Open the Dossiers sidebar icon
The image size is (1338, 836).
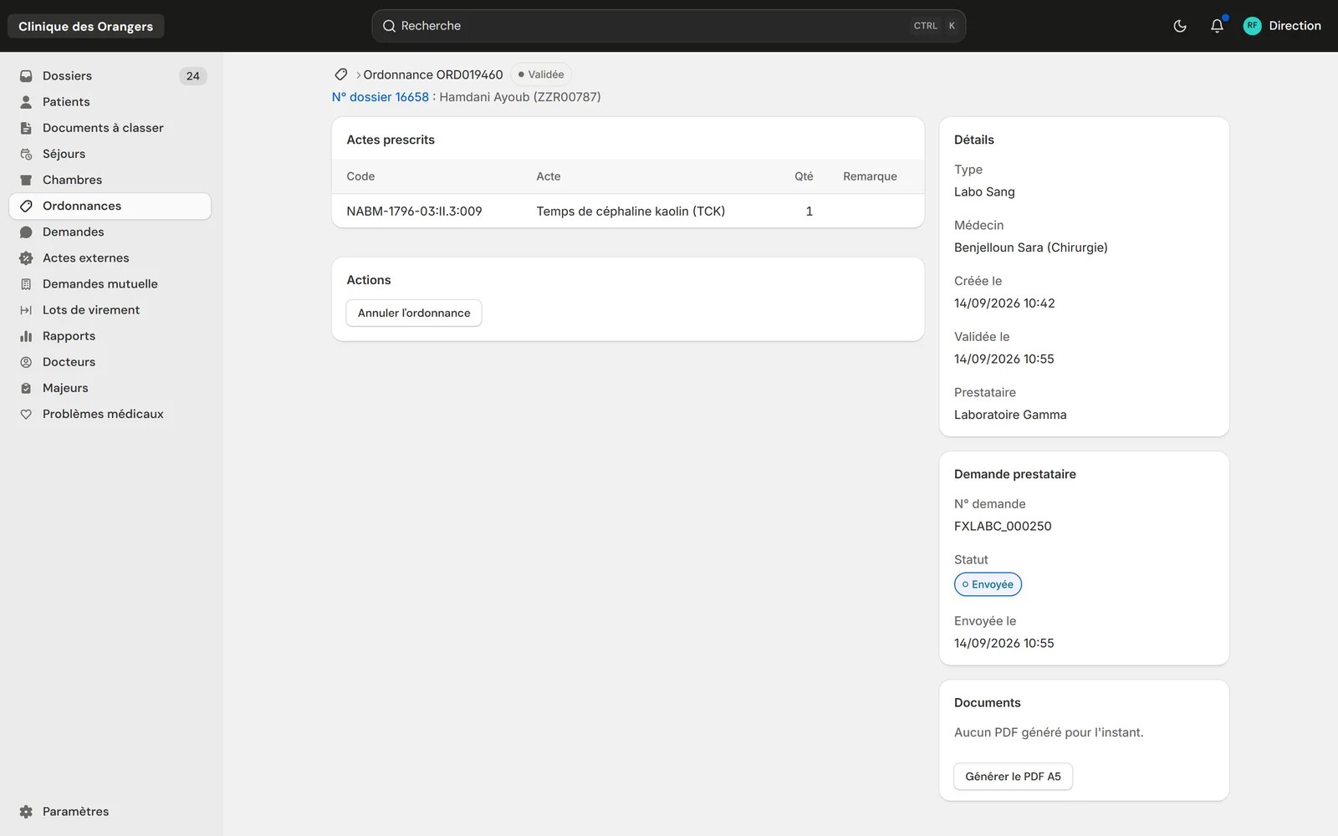click(26, 76)
